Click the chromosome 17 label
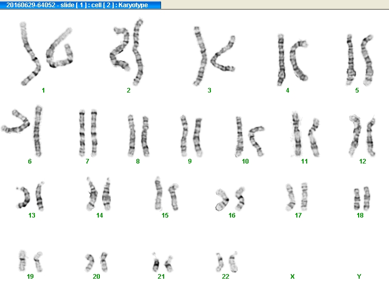 298,215
